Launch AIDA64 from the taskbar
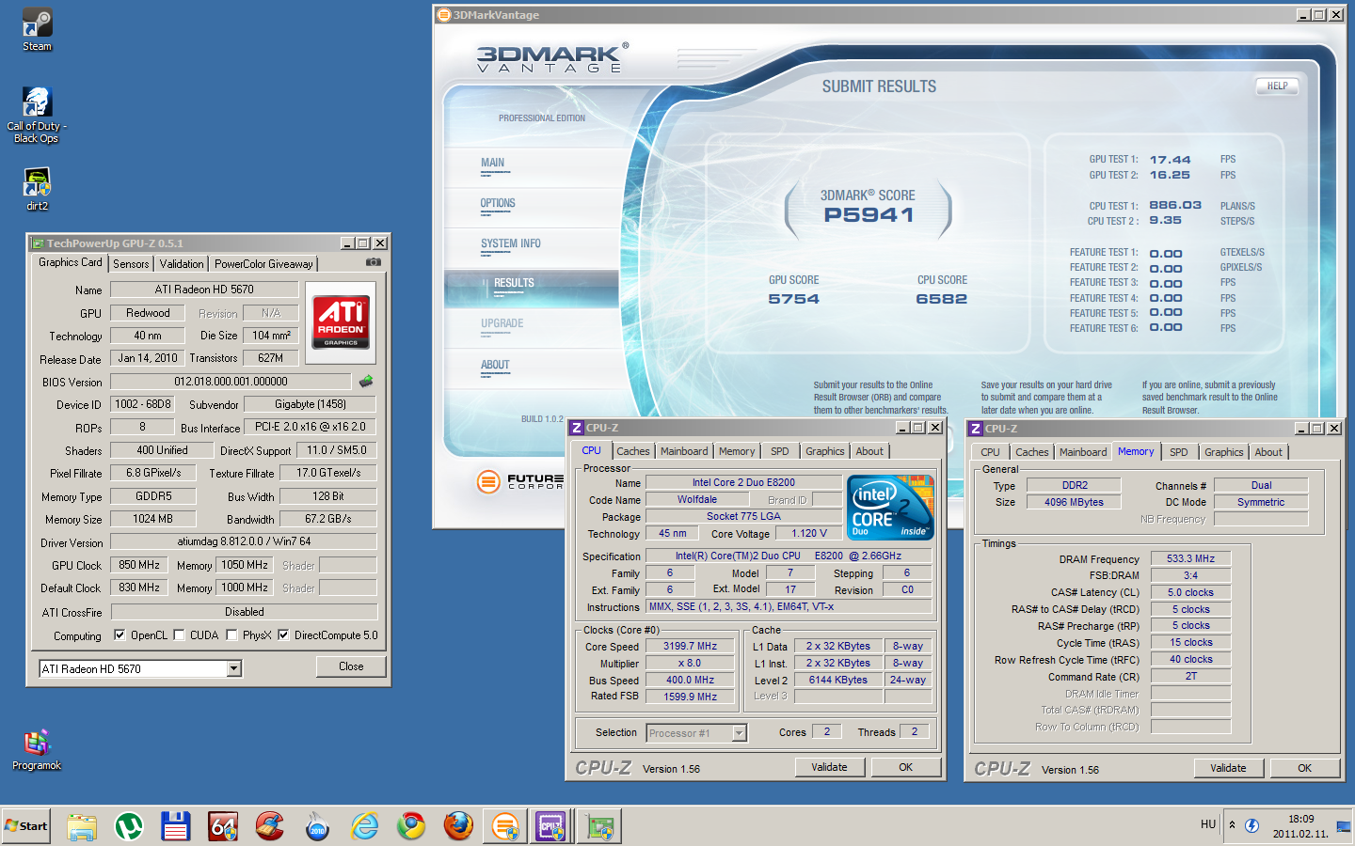Image resolution: width=1355 pixels, height=846 pixels. point(223,826)
